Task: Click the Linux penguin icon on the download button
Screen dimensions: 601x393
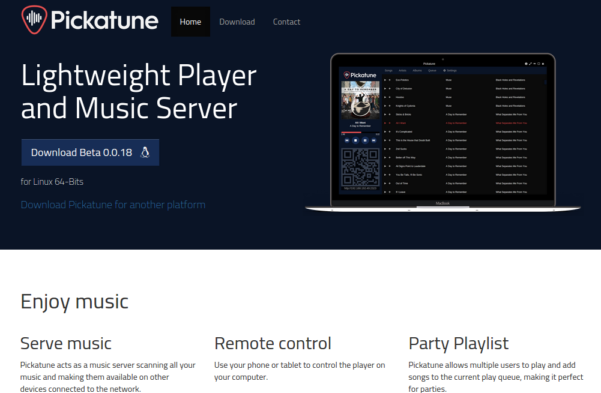Action: (x=145, y=152)
